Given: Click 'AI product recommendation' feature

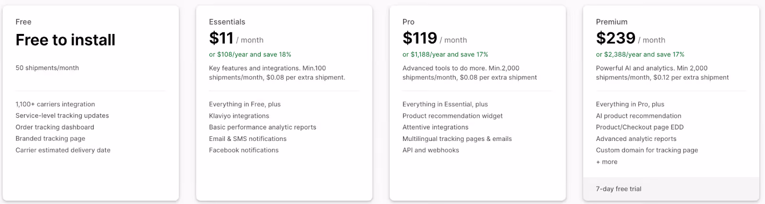Looking at the screenshot, I should click(639, 116).
